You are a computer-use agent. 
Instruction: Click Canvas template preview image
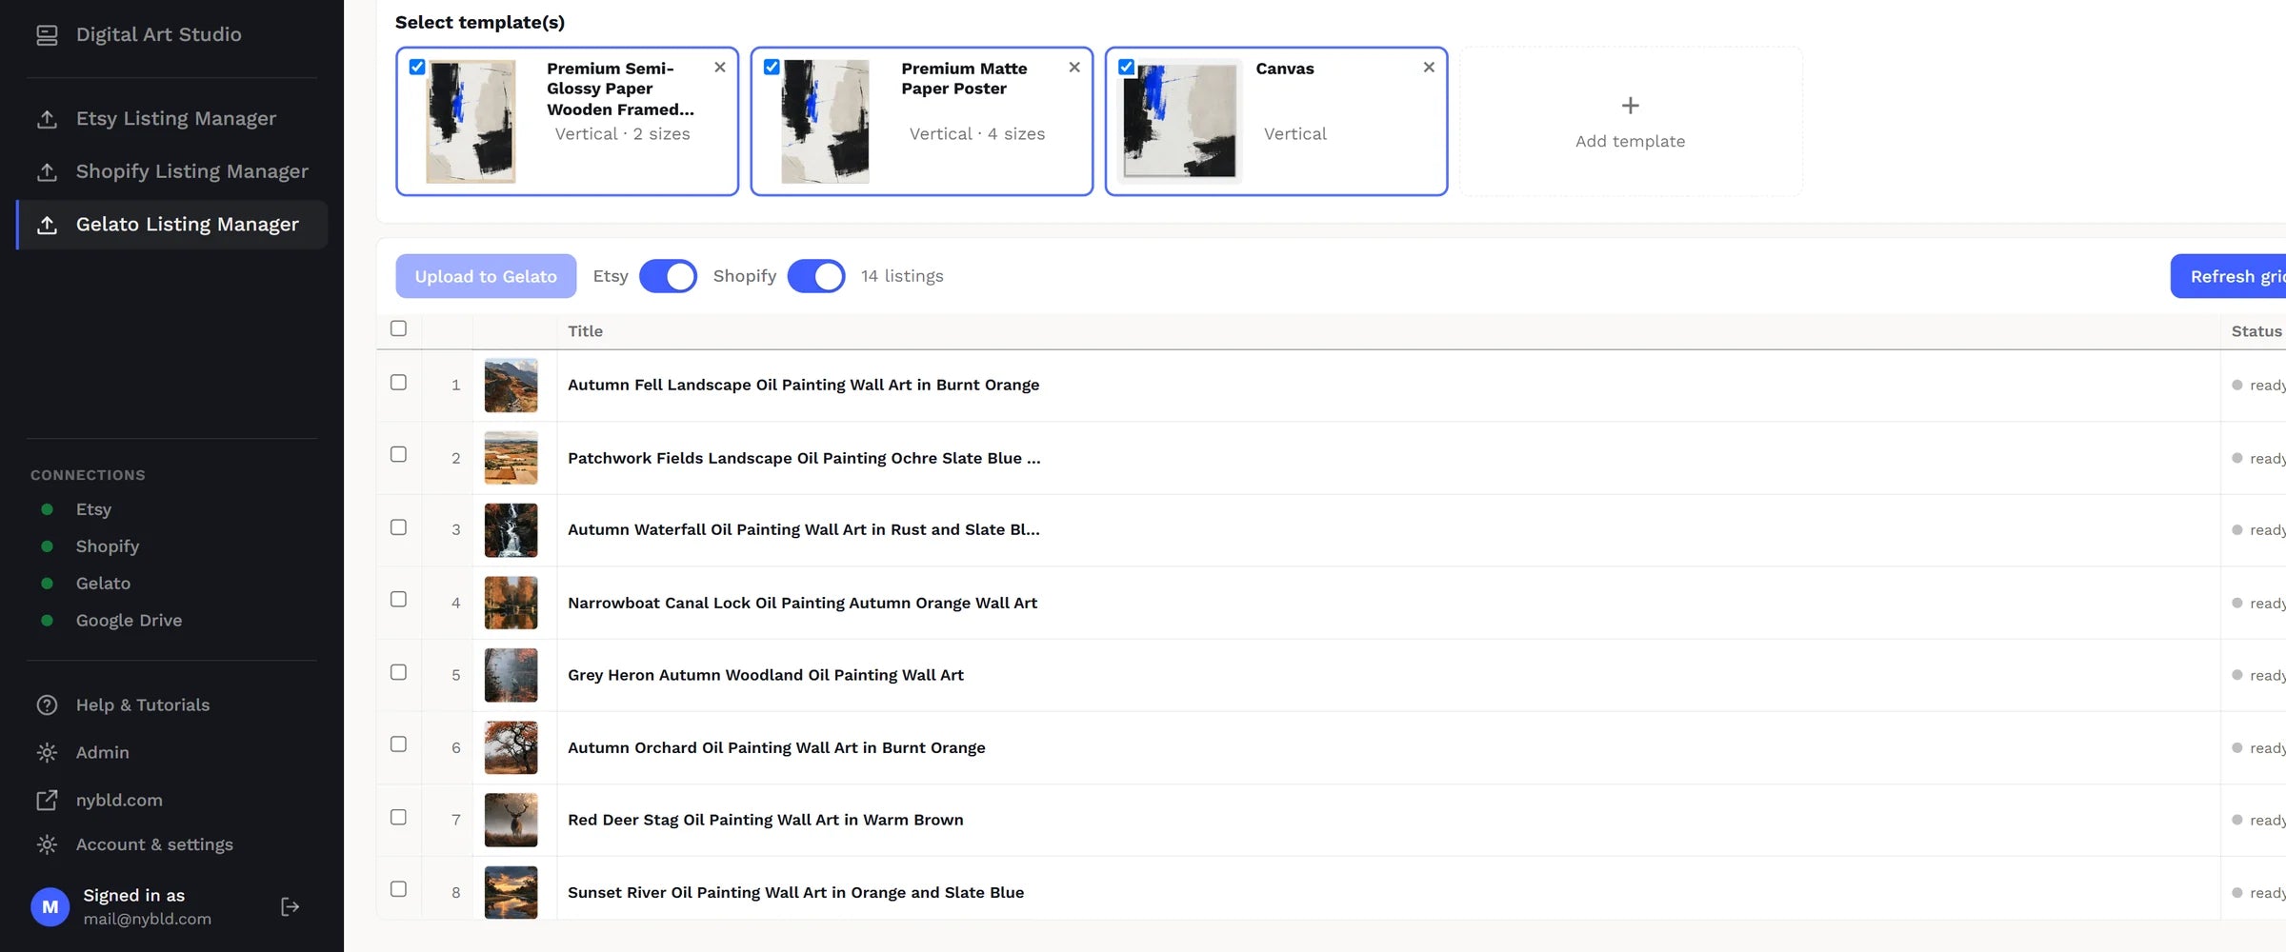click(1180, 121)
